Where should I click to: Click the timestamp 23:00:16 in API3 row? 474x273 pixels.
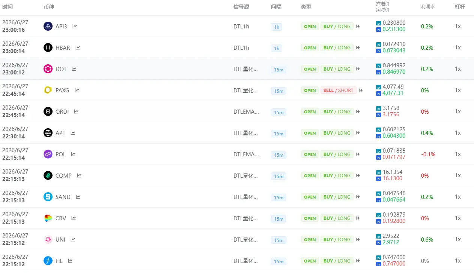(14, 30)
